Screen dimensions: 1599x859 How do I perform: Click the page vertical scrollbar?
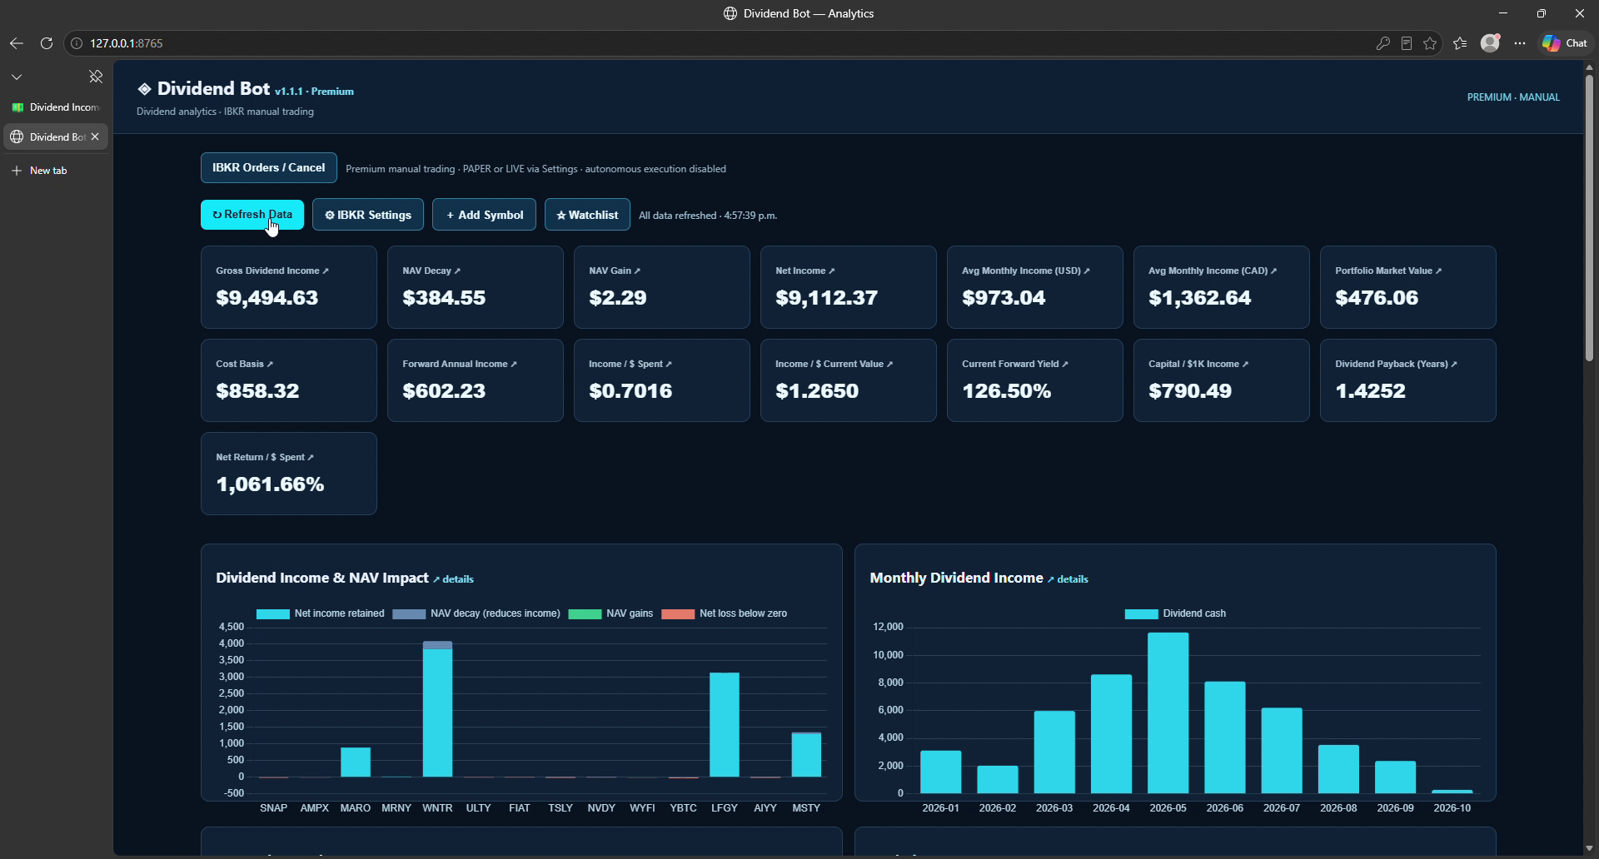click(1589, 218)
